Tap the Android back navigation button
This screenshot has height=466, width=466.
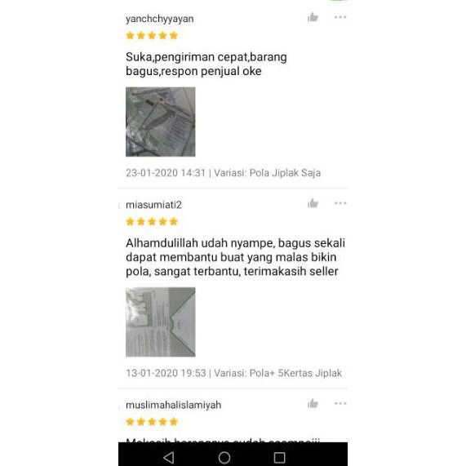click(169, 457)
